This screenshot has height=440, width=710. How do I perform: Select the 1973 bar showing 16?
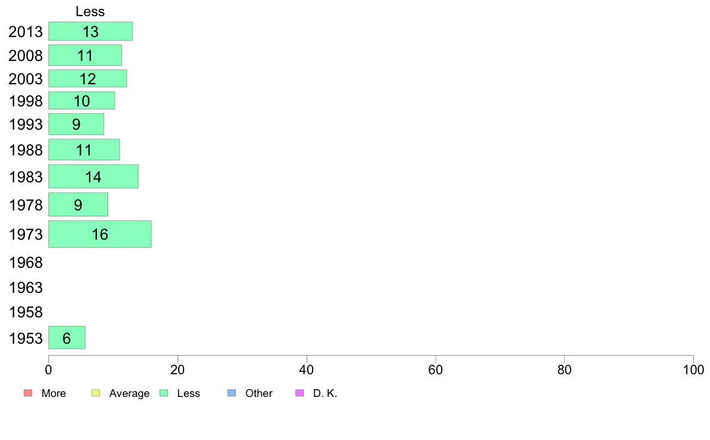pos(100,234)
